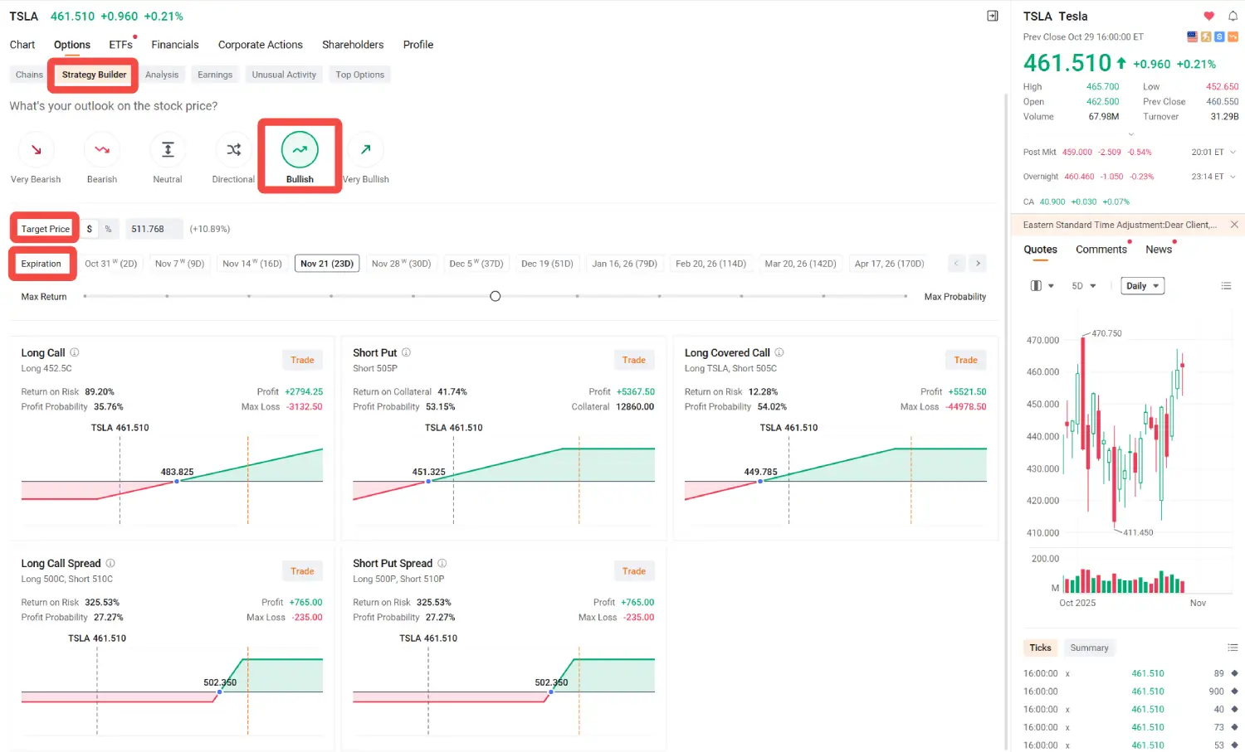This screenshot has width=1245, height=752.
Task: Select the Neutral outlook icon
Action: point(168,150)
